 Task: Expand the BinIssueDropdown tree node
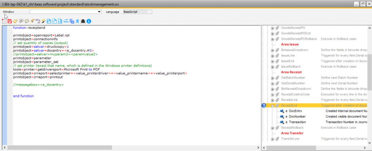point(273,50)
